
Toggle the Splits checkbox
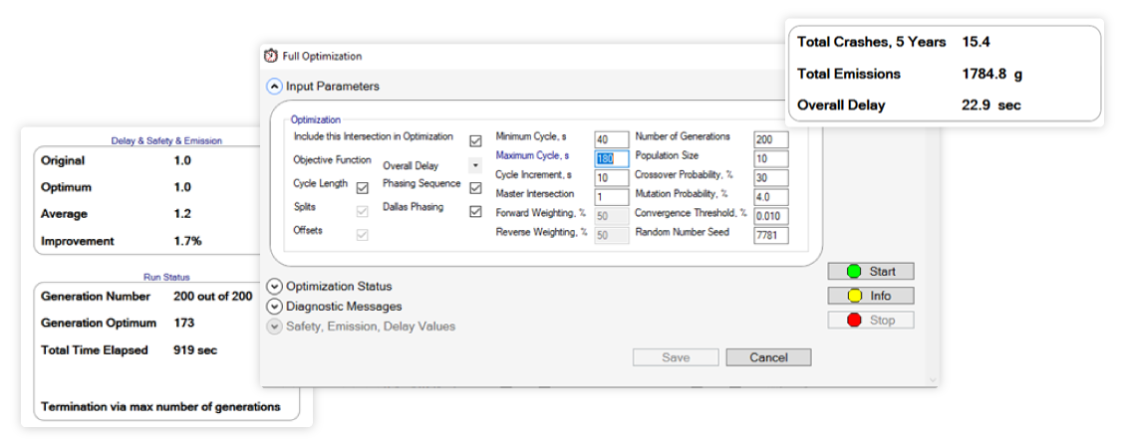click(x=363, y=212)
